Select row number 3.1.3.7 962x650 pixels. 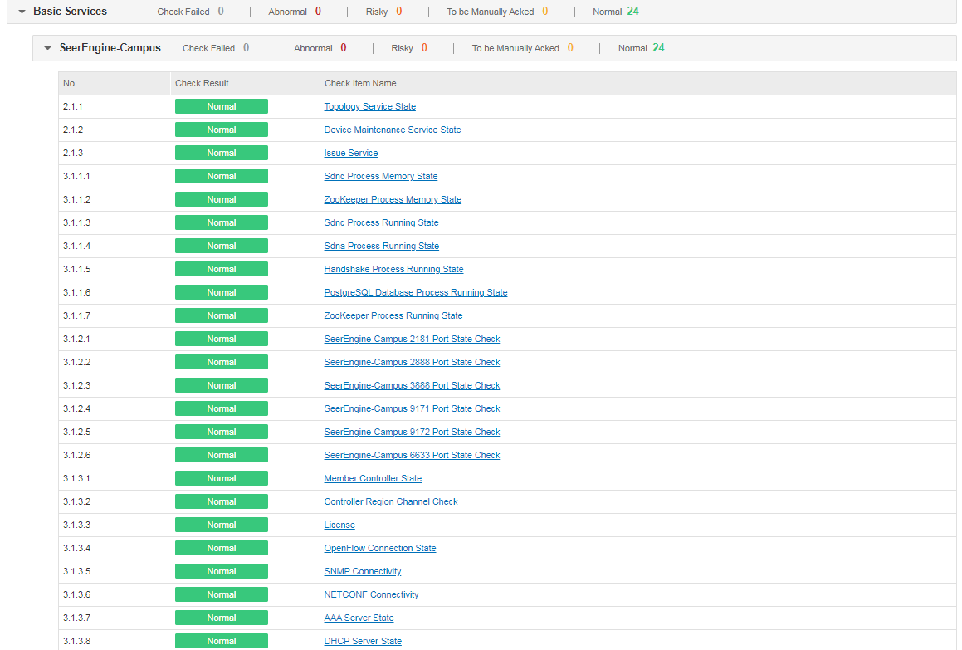(76, 618)
